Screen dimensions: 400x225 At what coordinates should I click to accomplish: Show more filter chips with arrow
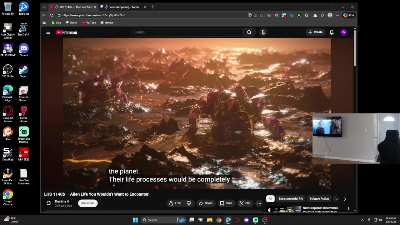[345, 199]
